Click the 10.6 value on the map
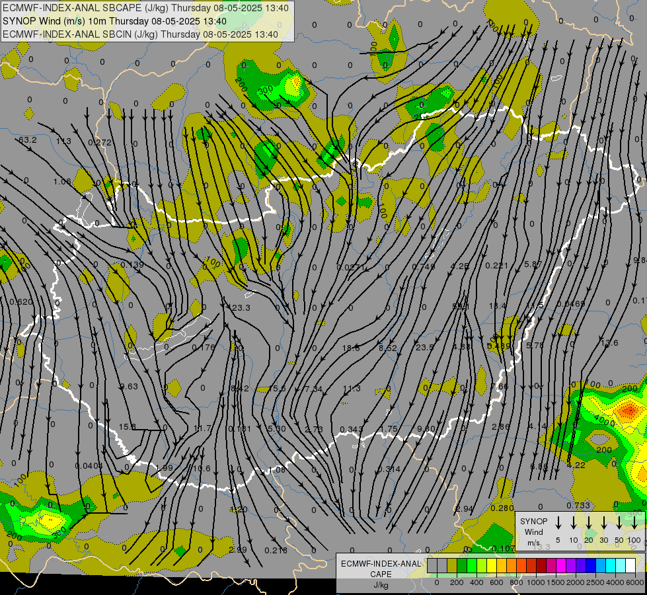The width and height of the screenshot is (647, 595). click(x=202, y=468)
